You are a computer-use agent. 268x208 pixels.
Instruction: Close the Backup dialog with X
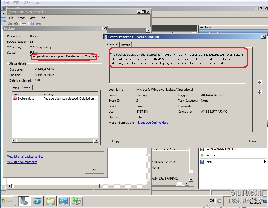[105, 28]
